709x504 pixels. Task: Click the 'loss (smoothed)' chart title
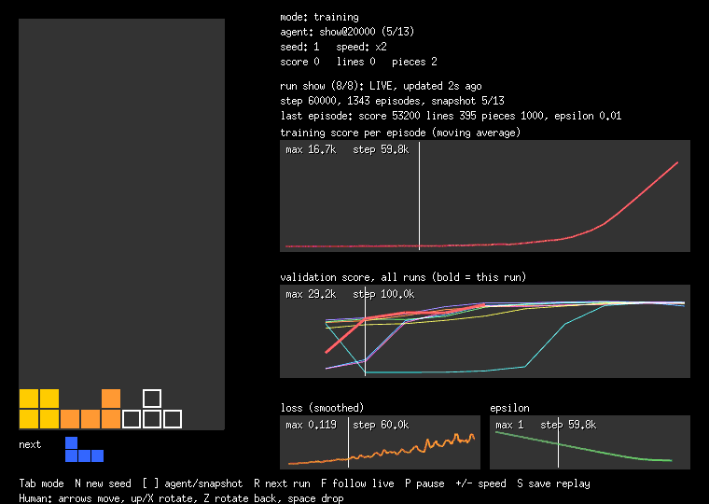coord(322,408)
